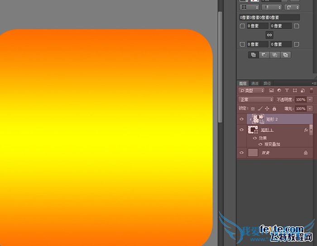Lock image pixels brush icon
Screen dimensions: 317x246
tap(260, 109)
